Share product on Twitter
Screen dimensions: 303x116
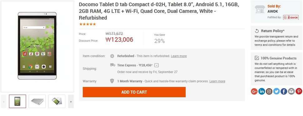point(276,91)
